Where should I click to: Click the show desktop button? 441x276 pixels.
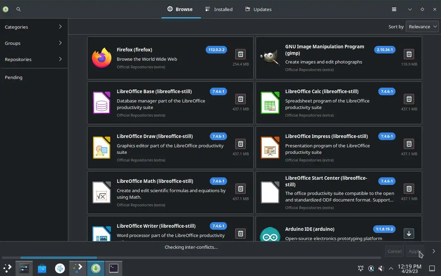click(x=432, y=268)
